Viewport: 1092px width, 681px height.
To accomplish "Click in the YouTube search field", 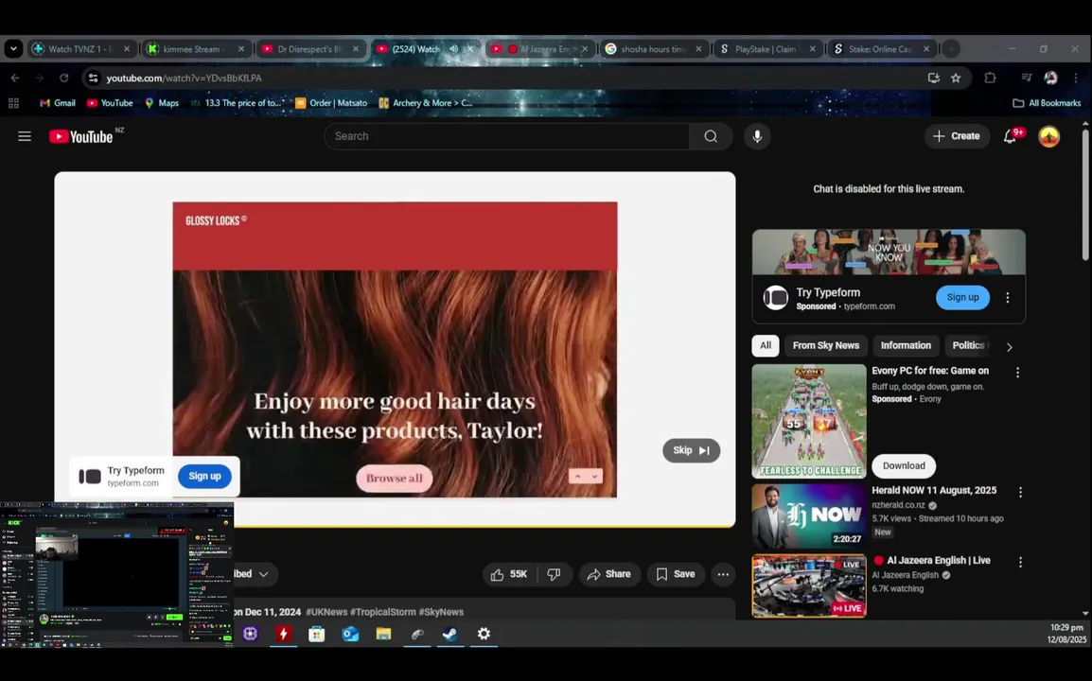I will tap(507, 136).
